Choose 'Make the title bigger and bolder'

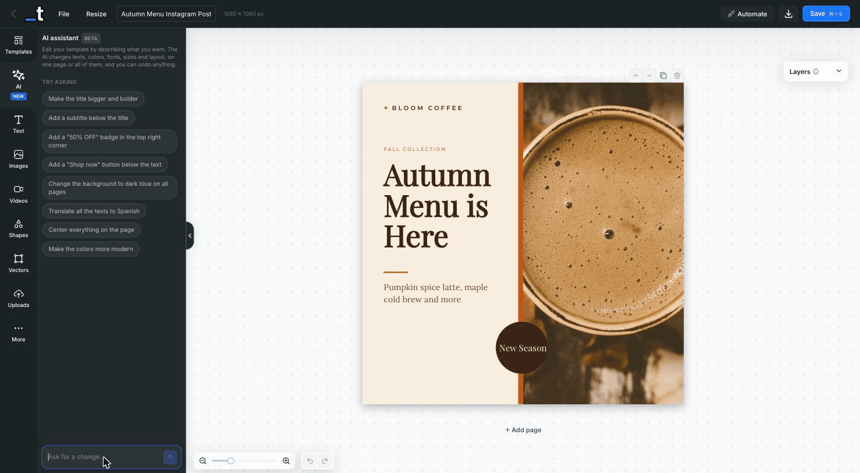click(x=93, y=98)
